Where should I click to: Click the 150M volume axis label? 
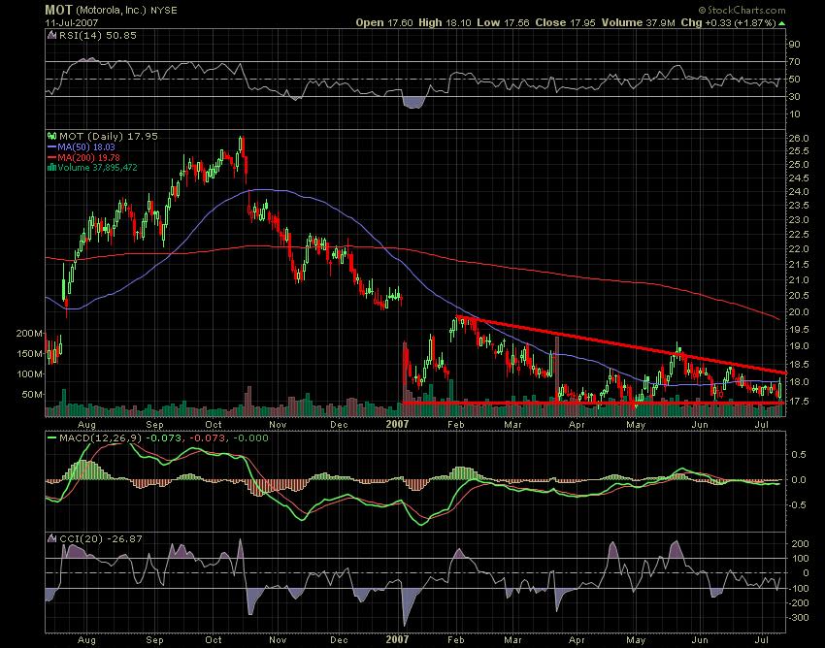click(29, 353)
